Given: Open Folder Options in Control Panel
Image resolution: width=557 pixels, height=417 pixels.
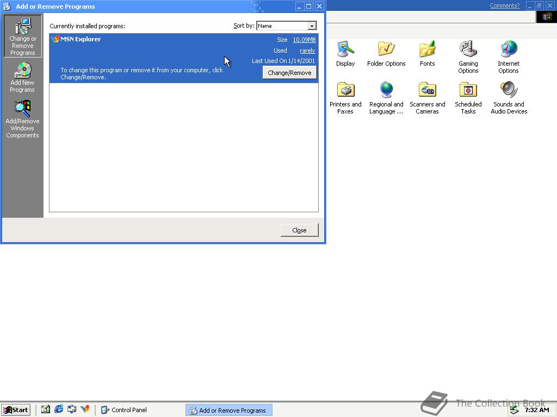Looking at the screenshot, I should point(386,54).
